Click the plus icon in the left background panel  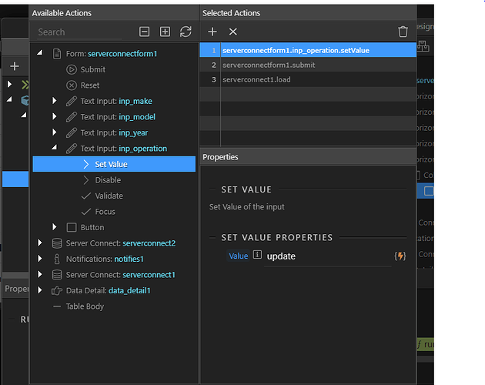14,66
